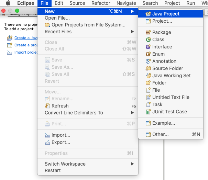Click the Other... wizard icon
Image resolution: width=208 pixels, height=180 pixels.
[148, 134]
